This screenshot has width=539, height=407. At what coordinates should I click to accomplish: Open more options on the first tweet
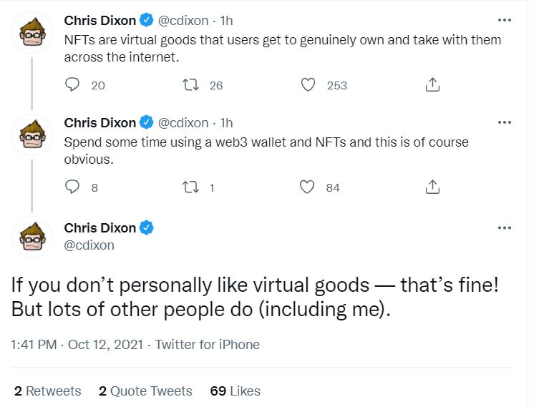(x=505, y=20)
